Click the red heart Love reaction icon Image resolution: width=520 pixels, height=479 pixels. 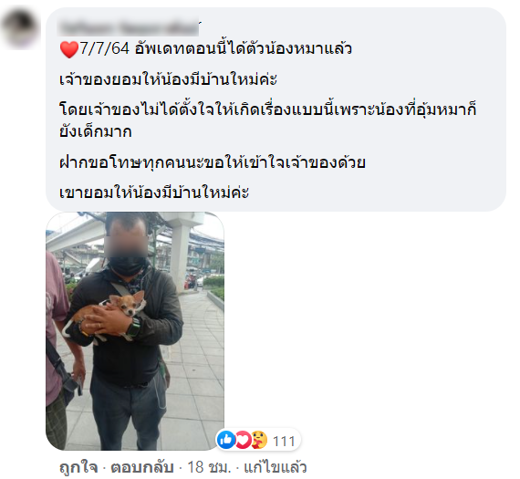tap(243, 440)
